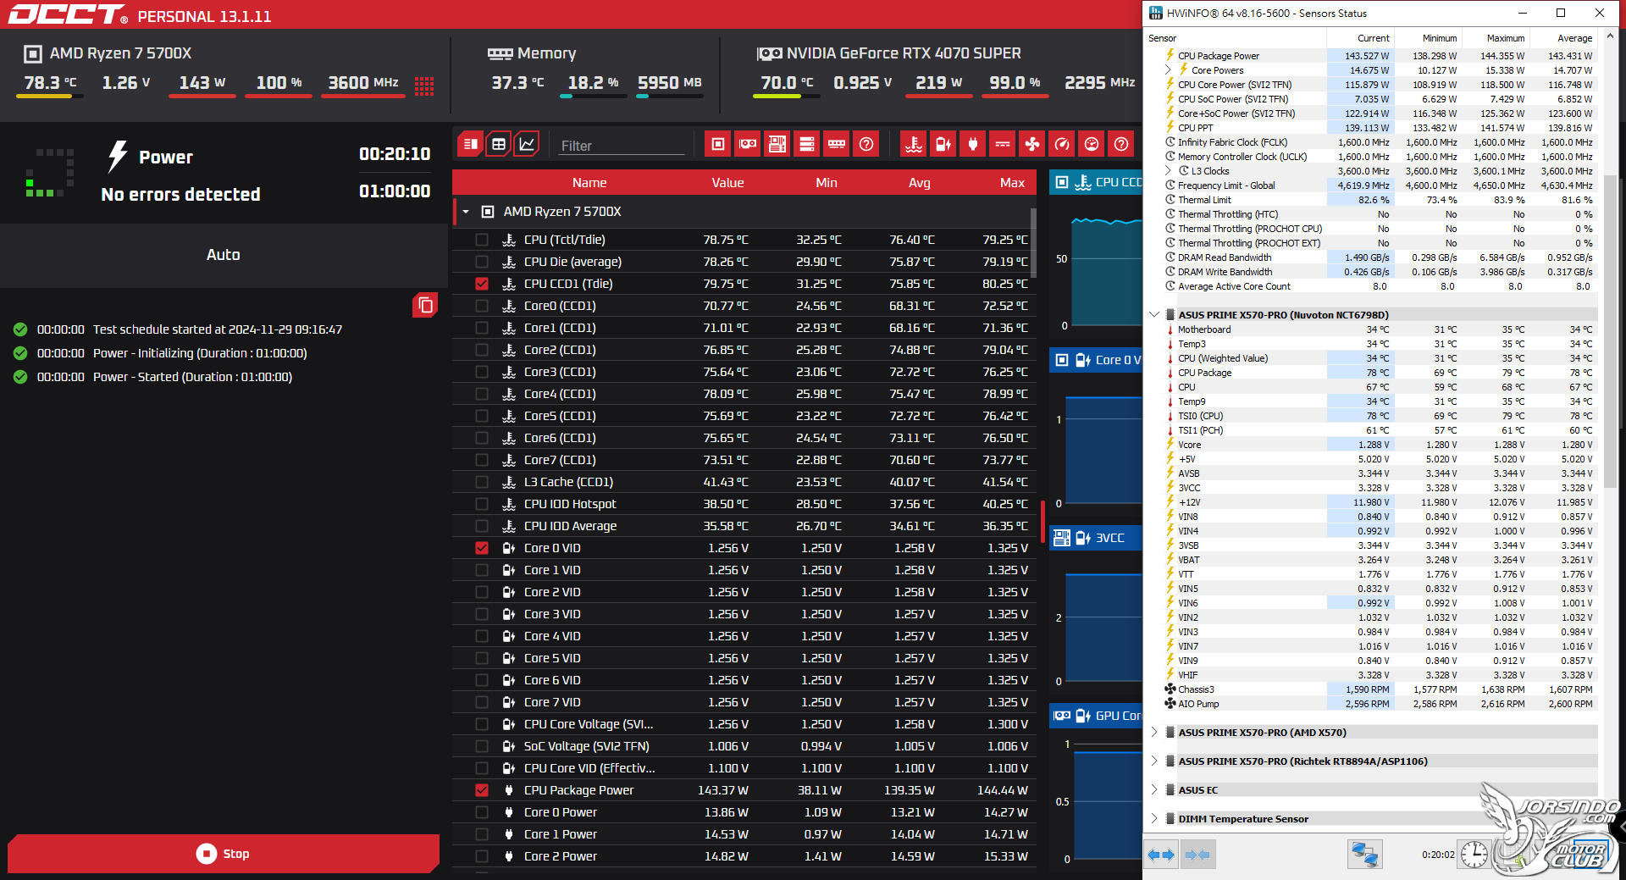Switch OCCT sensors to list view icon
Image resolution: width=1626 pixels, height=880 pixels.
point(471,144)
